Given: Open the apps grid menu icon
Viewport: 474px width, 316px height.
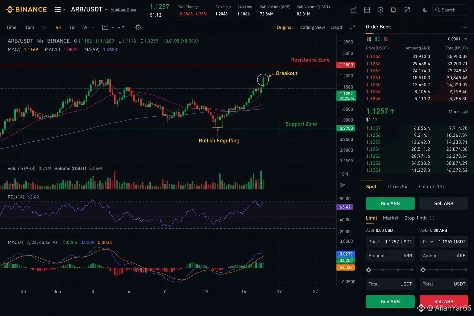Looking at the screenshot, I should 58,10.
